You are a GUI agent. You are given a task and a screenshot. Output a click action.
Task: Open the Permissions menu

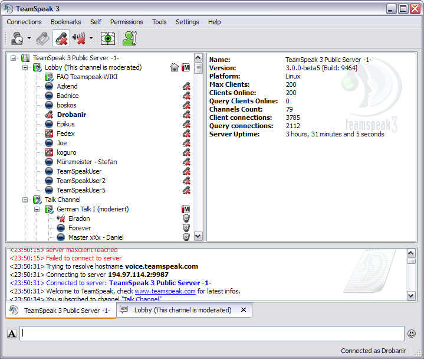pos(126,22)
